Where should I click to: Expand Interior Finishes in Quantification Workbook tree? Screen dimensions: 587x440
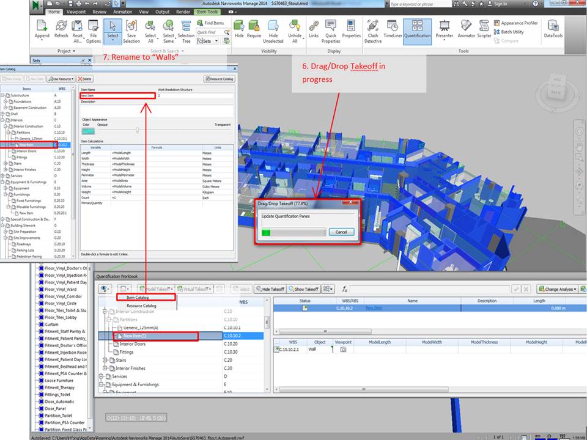(105, 368)
